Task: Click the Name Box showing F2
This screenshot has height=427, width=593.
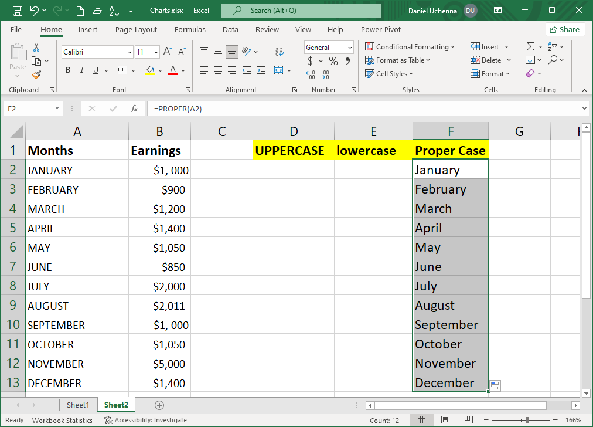Action: pos(28,109)
